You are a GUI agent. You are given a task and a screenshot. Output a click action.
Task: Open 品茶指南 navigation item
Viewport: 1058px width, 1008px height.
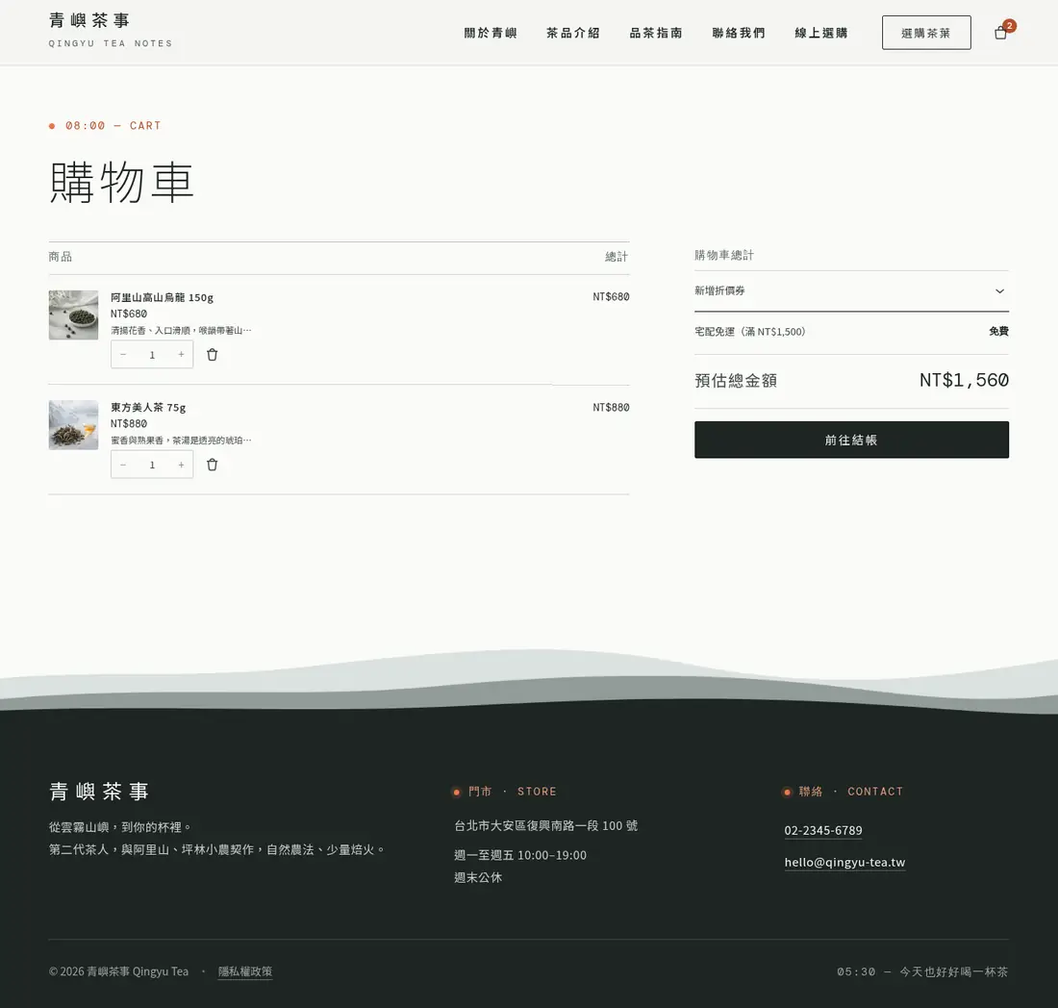(656, 33)
